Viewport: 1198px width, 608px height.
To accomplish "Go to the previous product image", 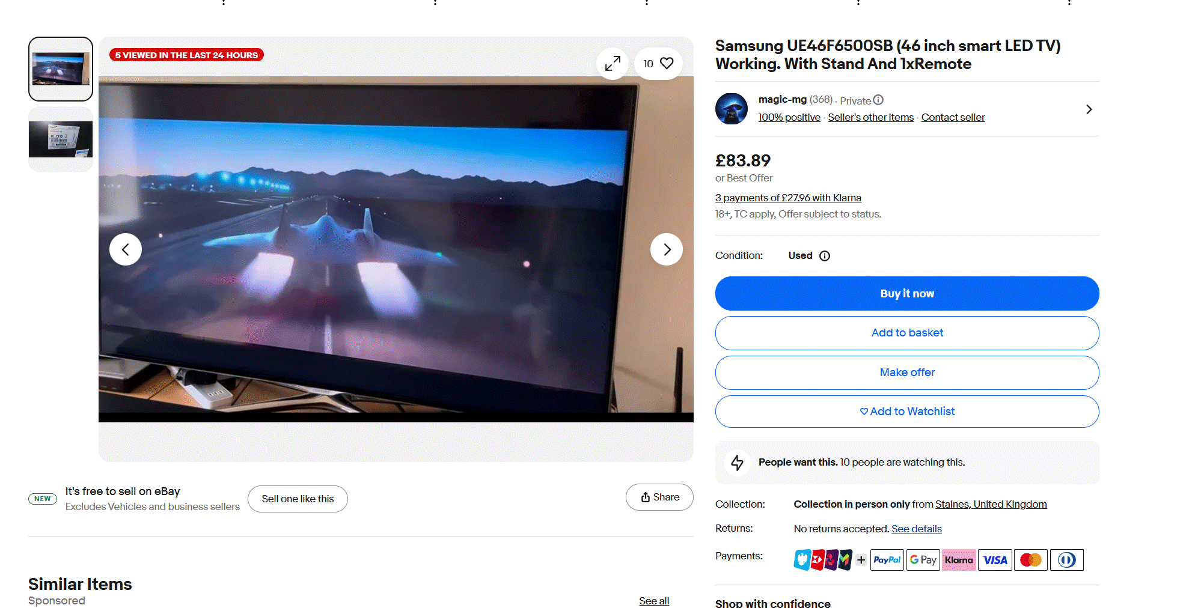I will pyautogui.click(x=126, y=249).
